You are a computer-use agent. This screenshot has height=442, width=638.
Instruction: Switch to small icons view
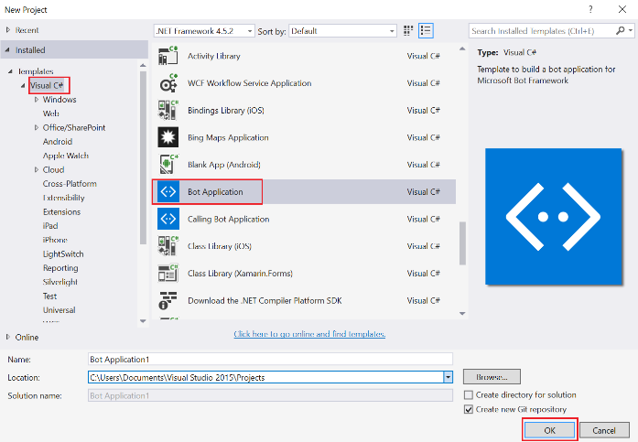[x=408, y=30]
